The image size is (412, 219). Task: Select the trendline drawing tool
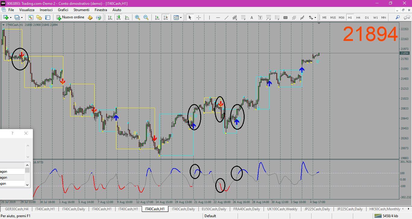pos(227,17)
